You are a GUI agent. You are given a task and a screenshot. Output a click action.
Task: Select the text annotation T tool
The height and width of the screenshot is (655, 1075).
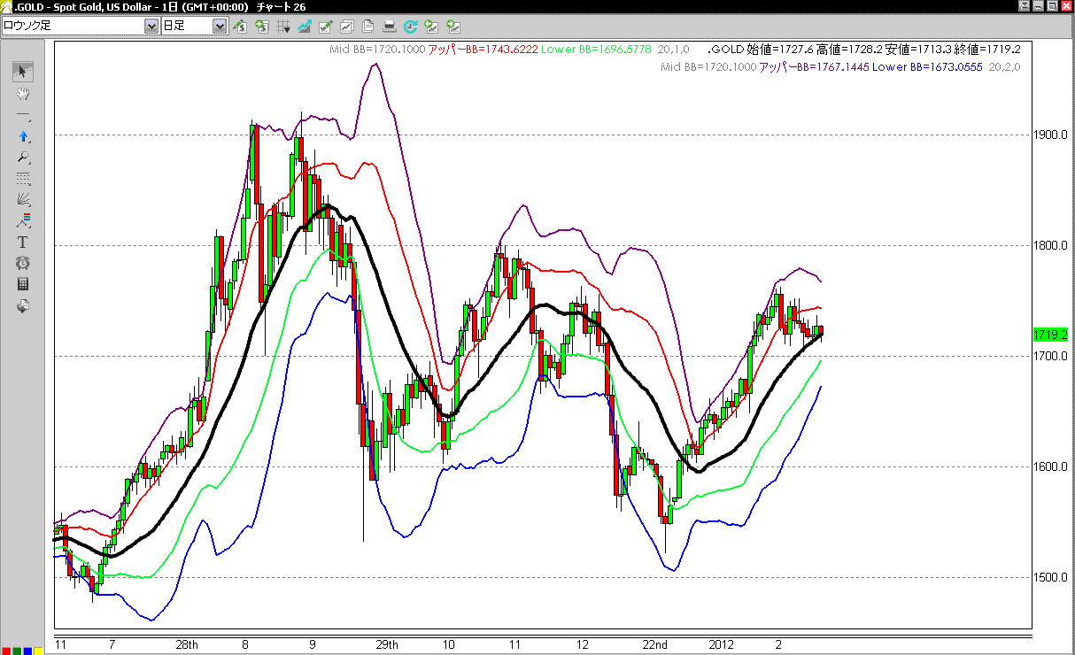[23, 242]
